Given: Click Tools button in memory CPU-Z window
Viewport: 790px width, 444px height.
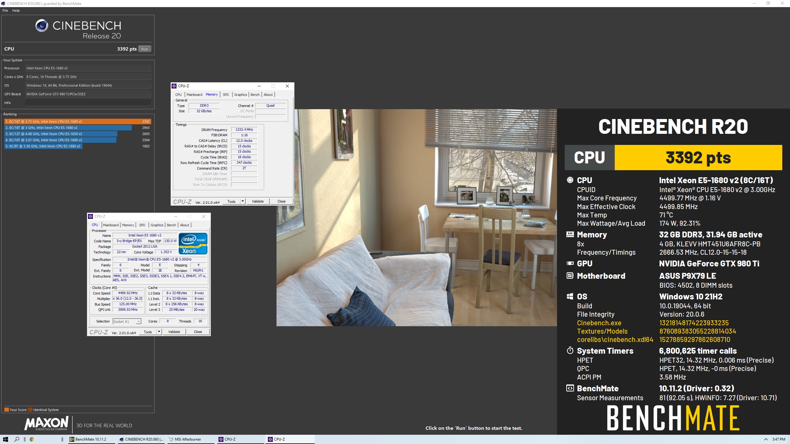Looking at the screenshot, I should tap(231, 201).
